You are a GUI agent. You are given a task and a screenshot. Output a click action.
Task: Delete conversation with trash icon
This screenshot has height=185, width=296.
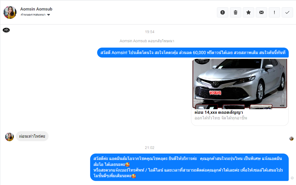(236, 12)
